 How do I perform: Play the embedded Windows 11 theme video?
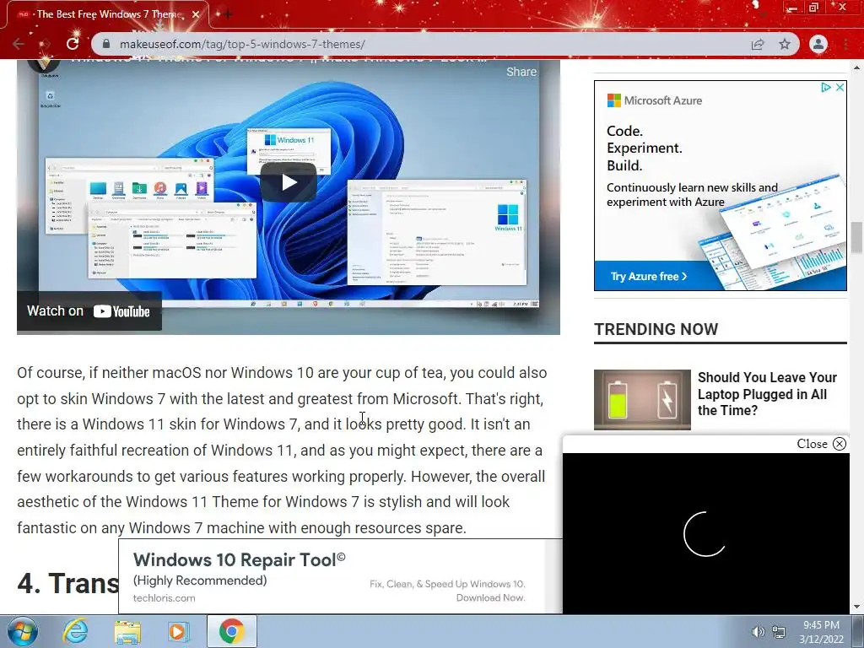[289, 182]
